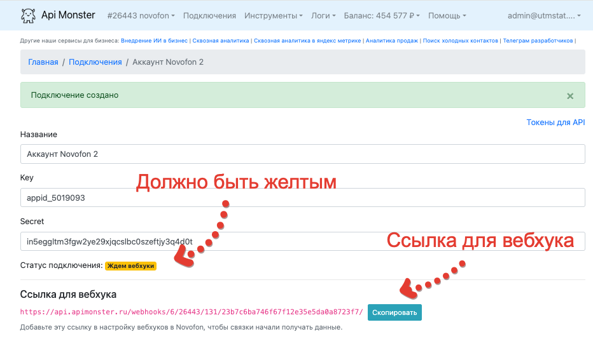This screenshot has width=593, height=341.
Task: Go to Подключения in the breadcrumb
Action: tap(95, 62)
